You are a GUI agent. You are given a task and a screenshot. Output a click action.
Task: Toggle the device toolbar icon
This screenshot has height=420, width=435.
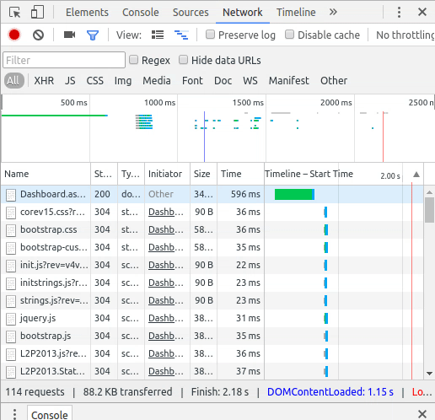point(37,13)
